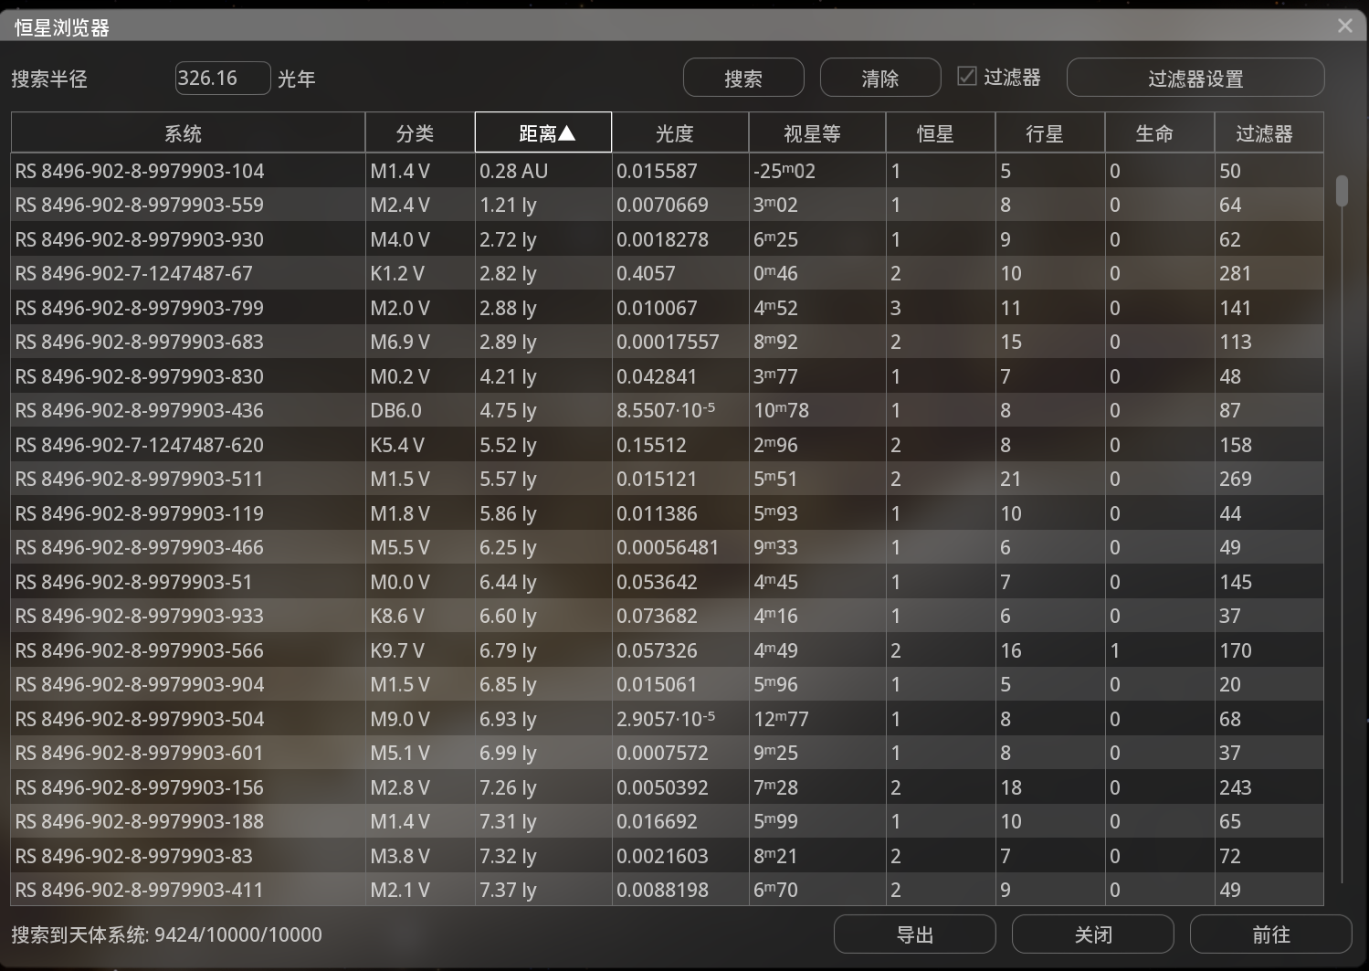This screenshot has height=971, width=1369.
Task: Click the K9.7 V classification cell
Action: 420,650
